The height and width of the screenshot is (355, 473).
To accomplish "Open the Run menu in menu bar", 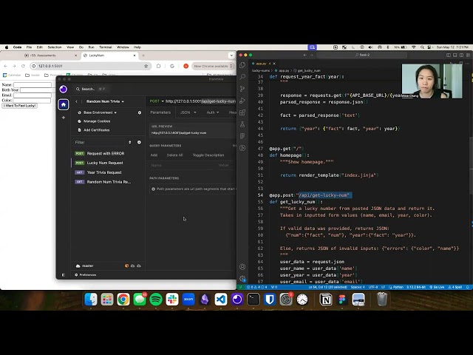I will pyautogui.click(x=91, y=47).
